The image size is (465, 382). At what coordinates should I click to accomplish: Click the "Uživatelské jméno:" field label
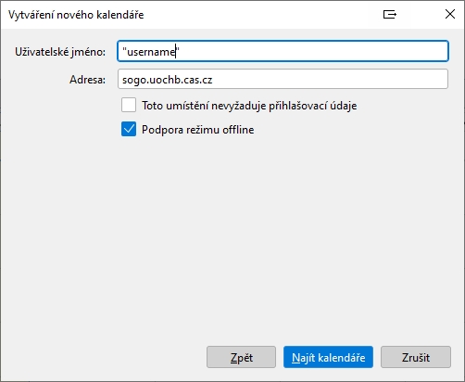pos(60,52)
